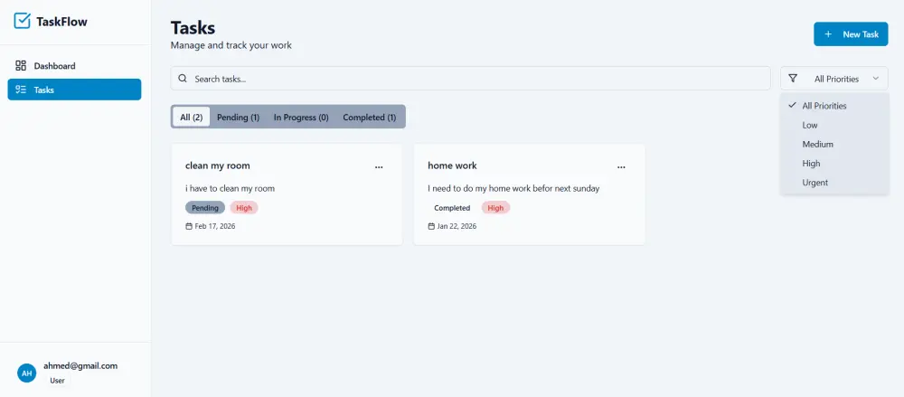Screen dimensions: 904x397
Task: Select Medium priority filter option
Action: 817,145
